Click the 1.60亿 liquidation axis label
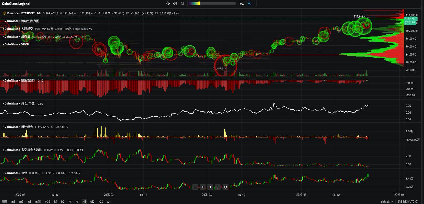The height and width of the screenshot is (204, 424). (x=410, y=131)
